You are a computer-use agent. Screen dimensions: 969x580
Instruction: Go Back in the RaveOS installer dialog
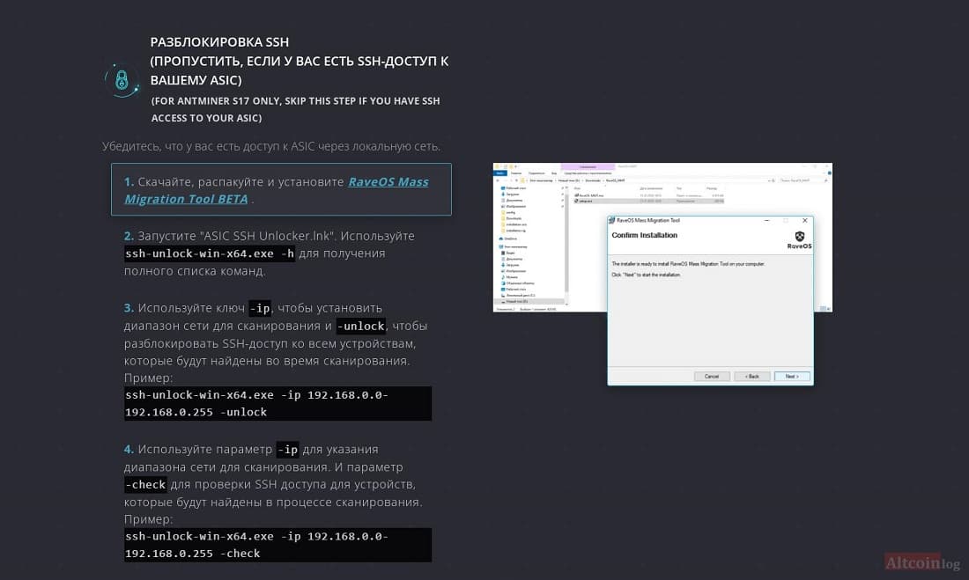coord(751,376)
